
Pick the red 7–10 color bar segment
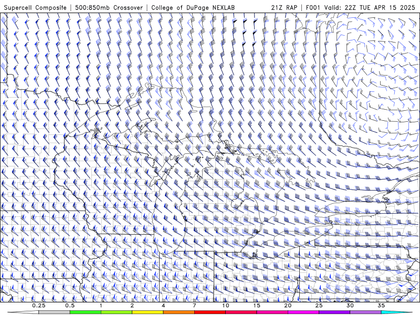tap(209, 312)
